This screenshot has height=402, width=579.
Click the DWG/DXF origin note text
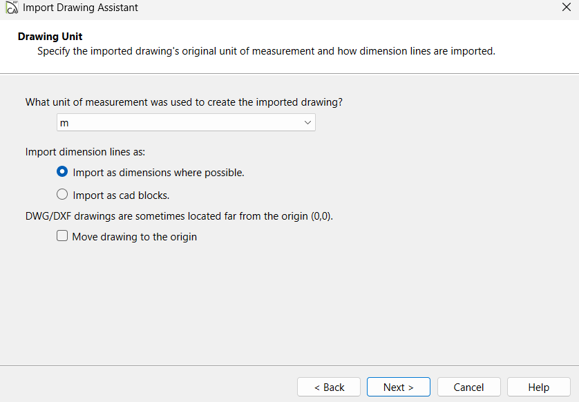pyautogui.click(x=179, y=216)
